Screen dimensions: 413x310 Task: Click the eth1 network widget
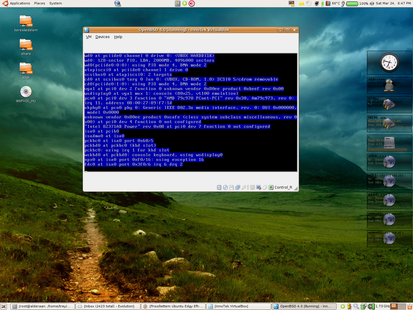point(389,181)
